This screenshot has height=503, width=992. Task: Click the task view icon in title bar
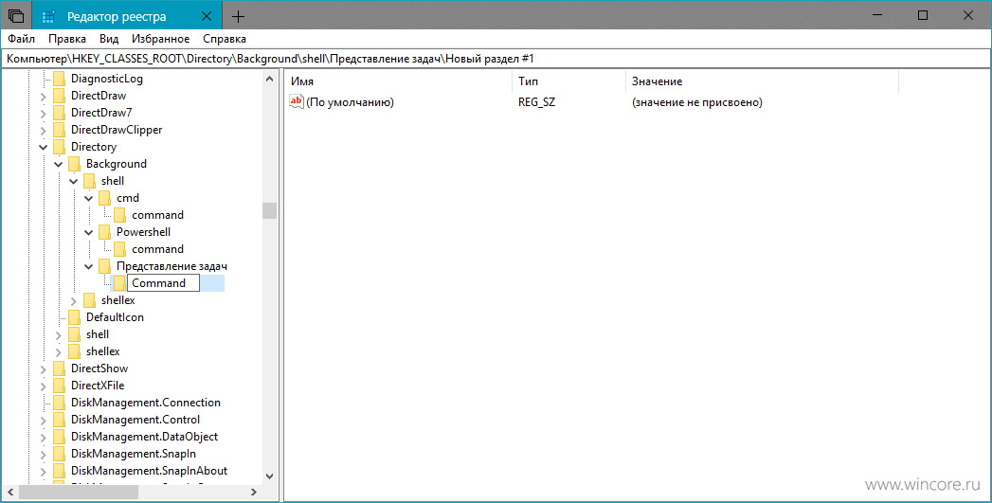point(16,16)
